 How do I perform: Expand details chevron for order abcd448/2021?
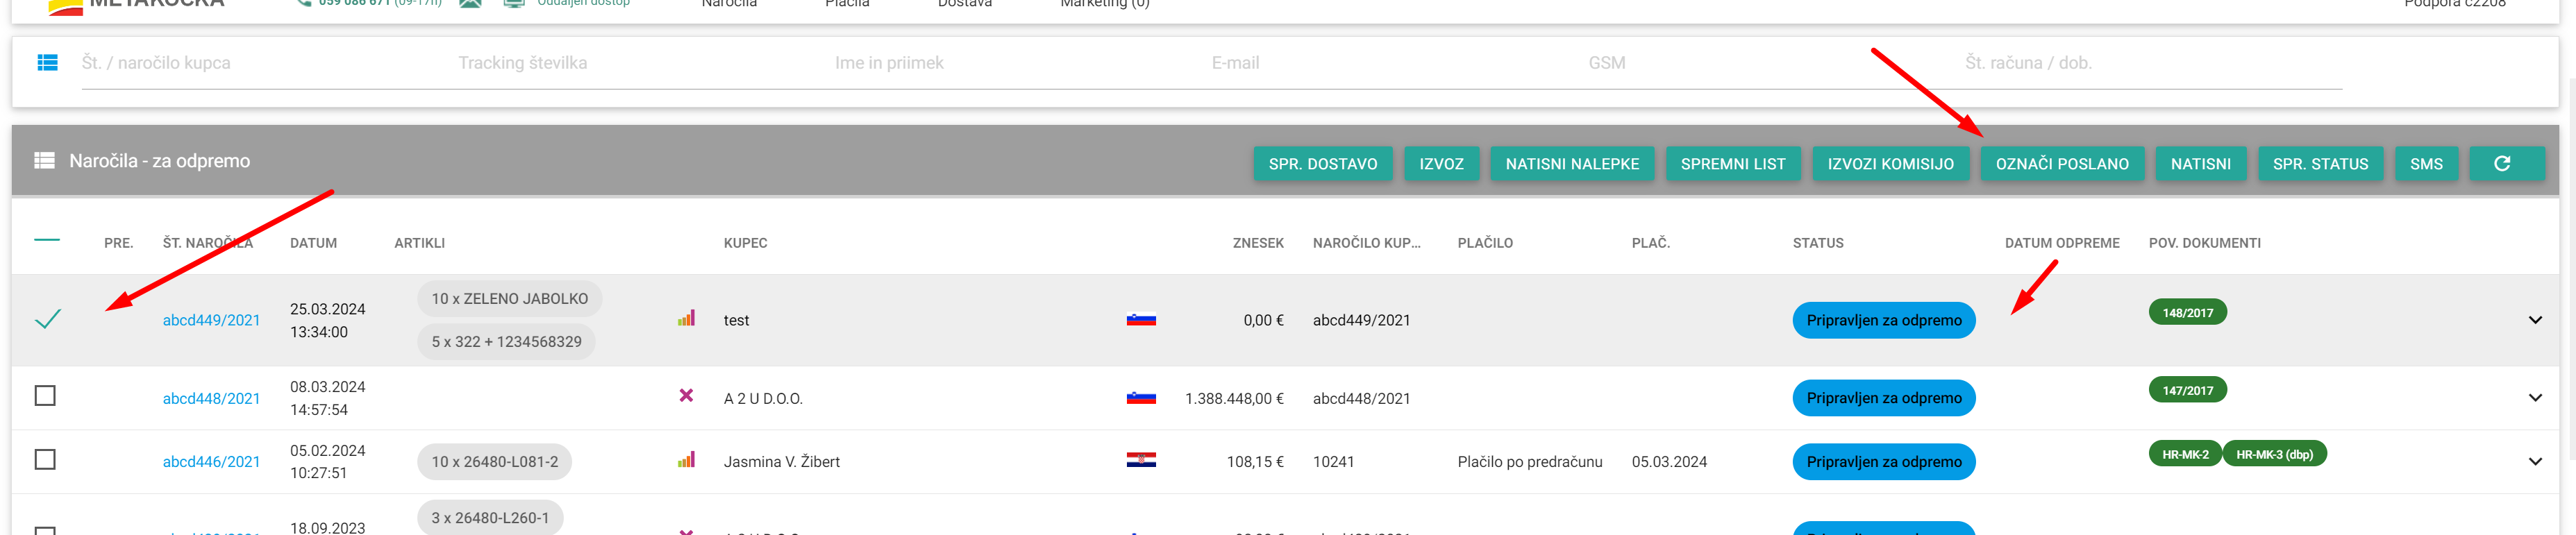click(2534, 398)
